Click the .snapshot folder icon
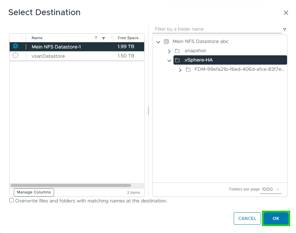 177,51
